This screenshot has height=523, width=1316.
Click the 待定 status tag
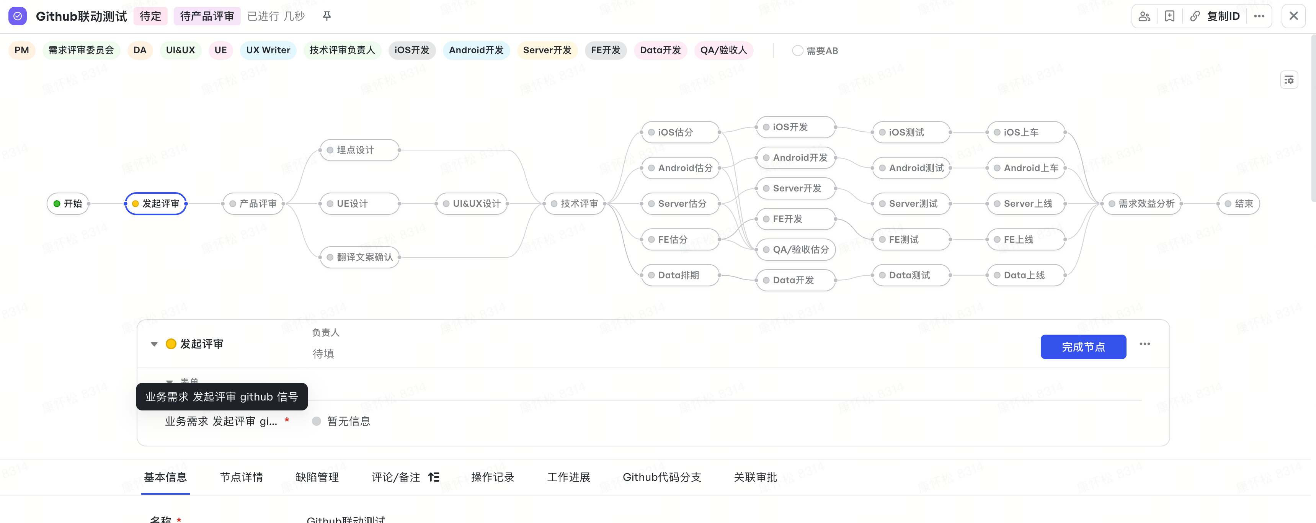pos(151,16)
